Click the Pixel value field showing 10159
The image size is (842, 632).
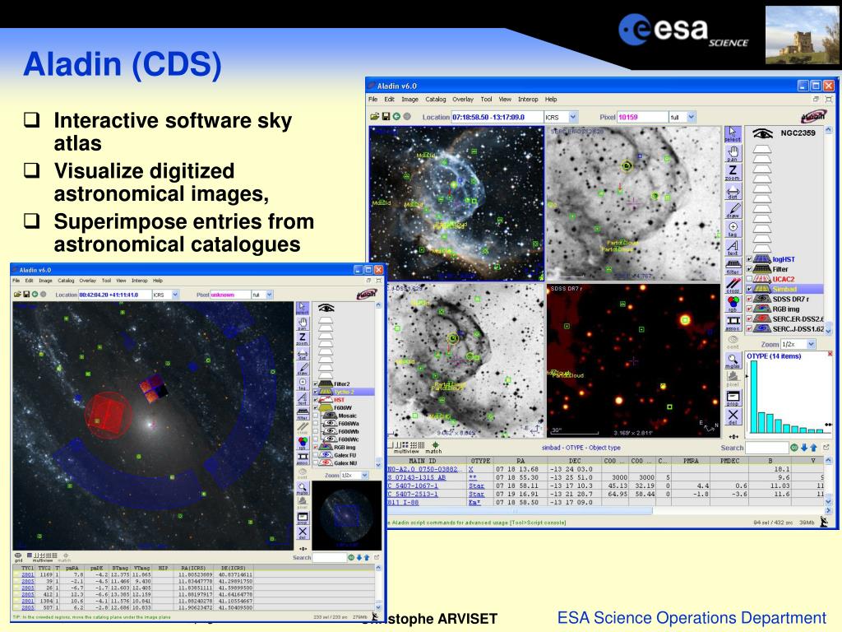pyautogui.click(x=642, y=117)
